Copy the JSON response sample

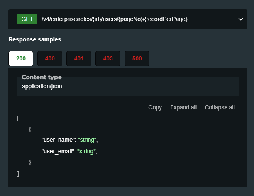coord(155,108)
